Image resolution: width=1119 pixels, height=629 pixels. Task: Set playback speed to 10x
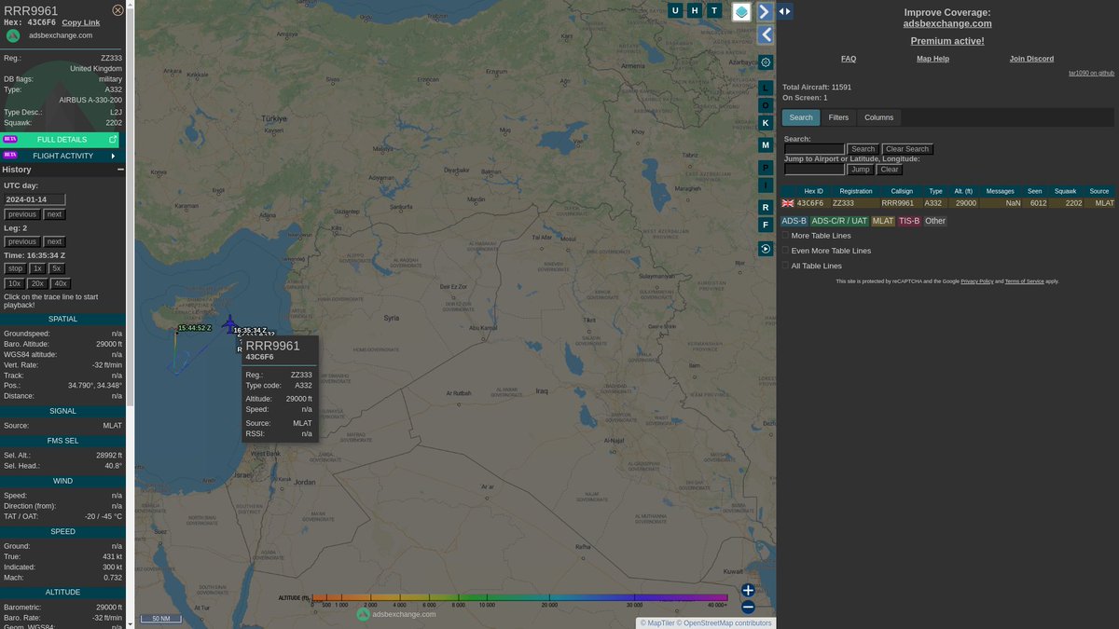coord(14,283)
